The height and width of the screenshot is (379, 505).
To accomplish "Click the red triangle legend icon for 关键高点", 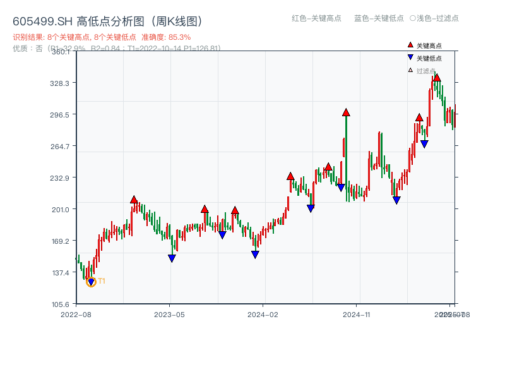I will coord(410,45).
